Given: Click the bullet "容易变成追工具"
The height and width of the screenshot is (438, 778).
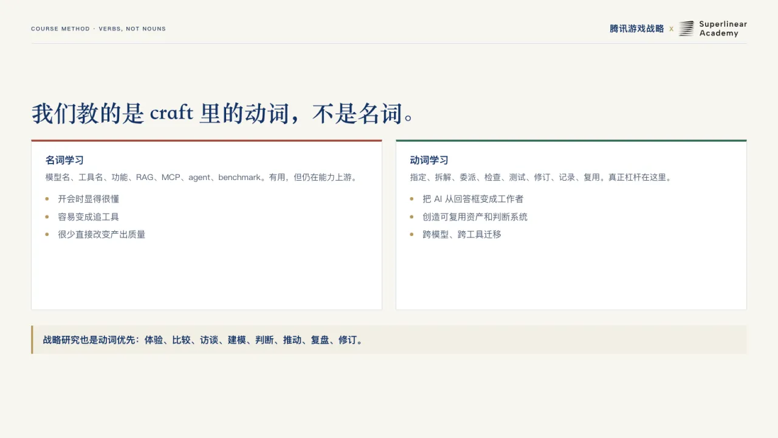Looking at the screenshot, I should point(89,217).
